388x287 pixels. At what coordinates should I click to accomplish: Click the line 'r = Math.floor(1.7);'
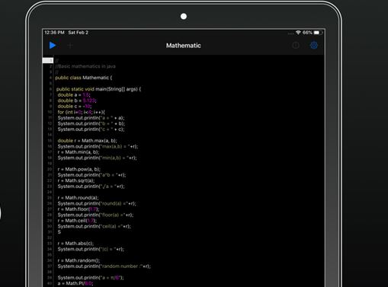click(x=79, y=209)
